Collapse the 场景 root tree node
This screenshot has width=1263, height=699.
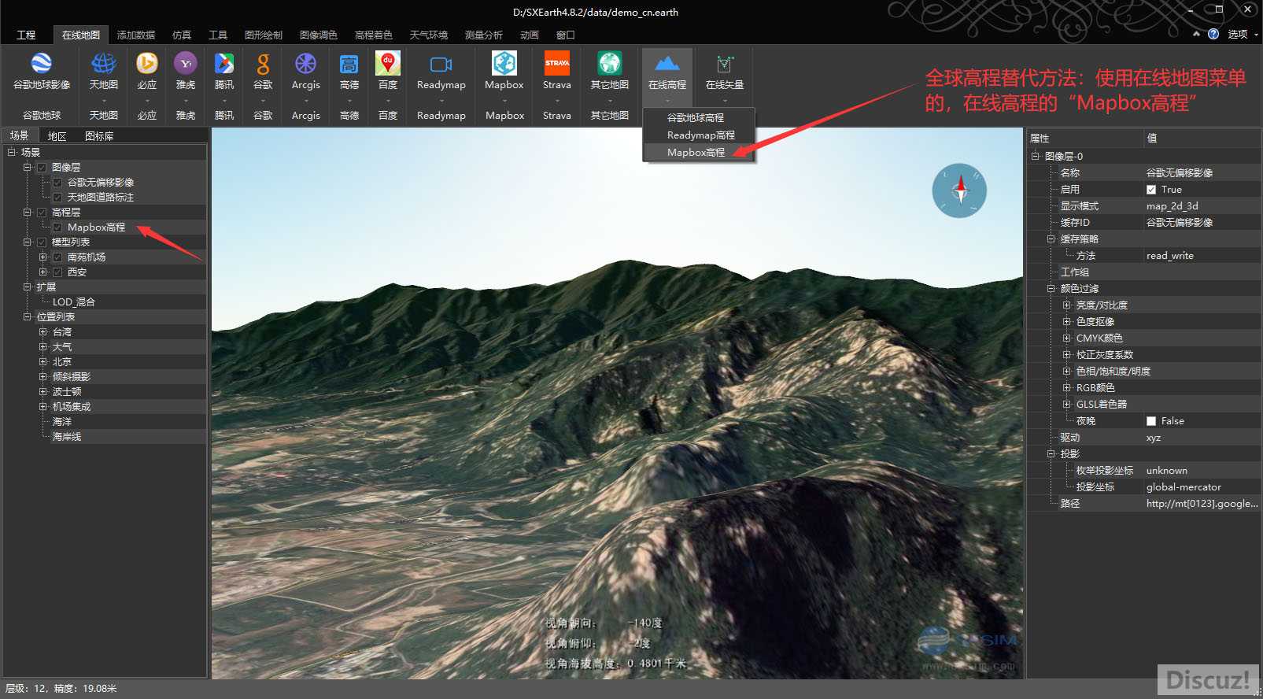pyautogui.click(x=12, y=152)
